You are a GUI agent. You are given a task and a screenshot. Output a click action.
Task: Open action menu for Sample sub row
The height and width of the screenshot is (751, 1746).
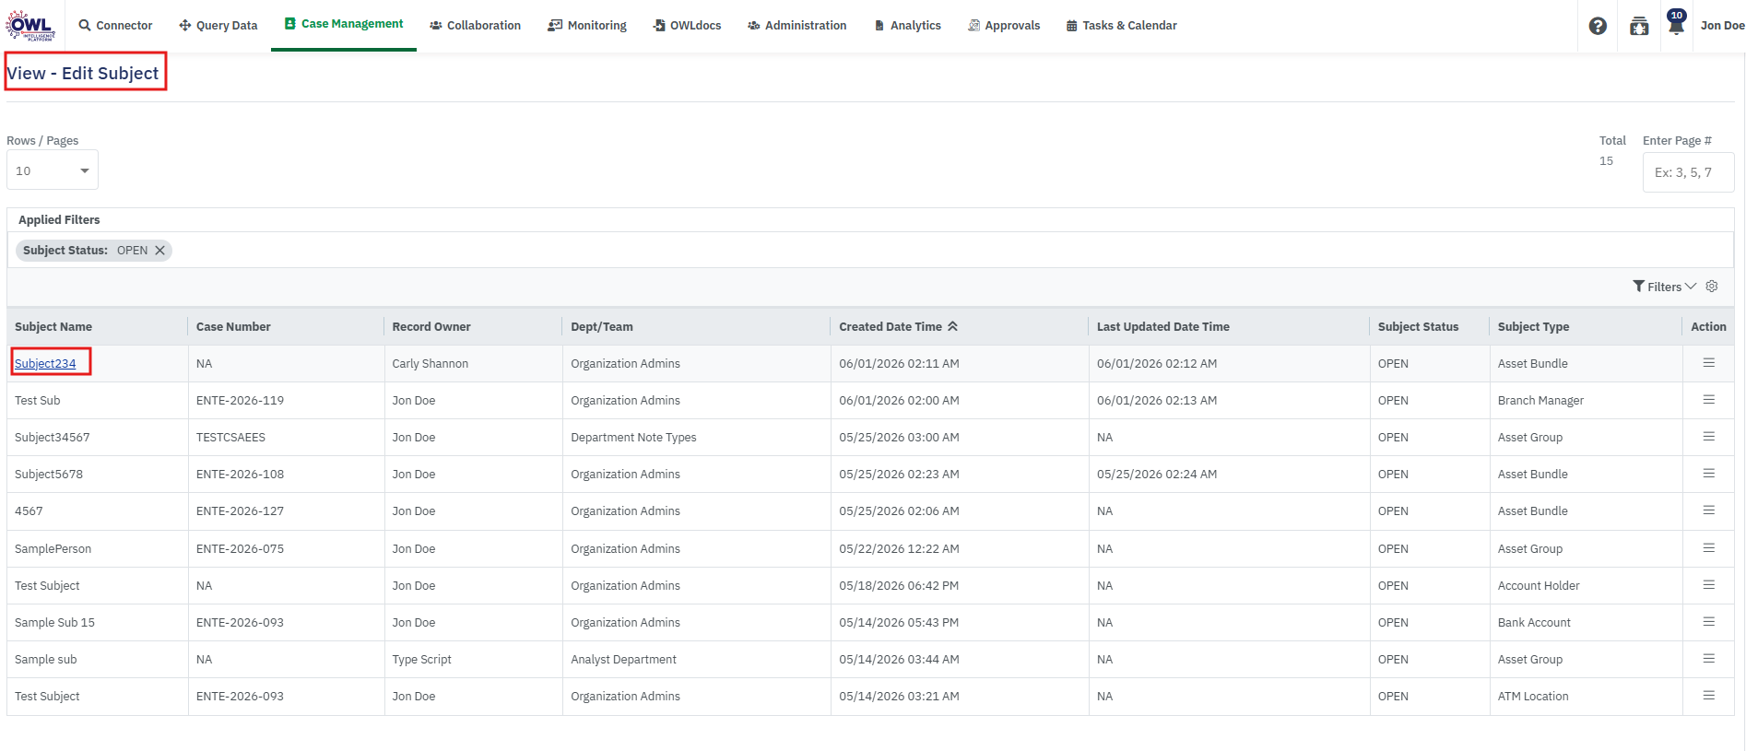coord(1708,659)
